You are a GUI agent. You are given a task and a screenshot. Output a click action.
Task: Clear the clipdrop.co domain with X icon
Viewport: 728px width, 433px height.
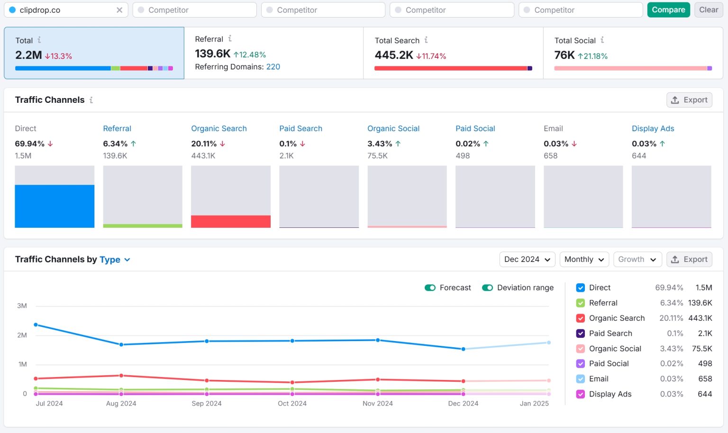click(x=119, y=10)
